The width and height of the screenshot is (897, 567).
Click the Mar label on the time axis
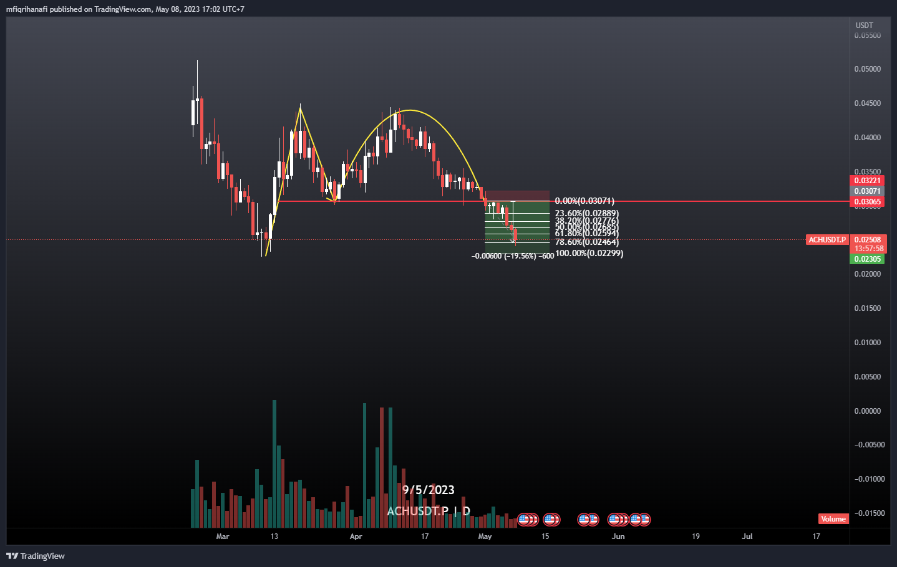click(x=223, y=536)
